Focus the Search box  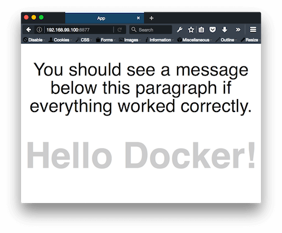coord(151,30)
